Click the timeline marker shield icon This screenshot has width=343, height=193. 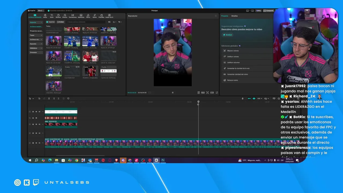pyautogui.click(x=68, y=98)
